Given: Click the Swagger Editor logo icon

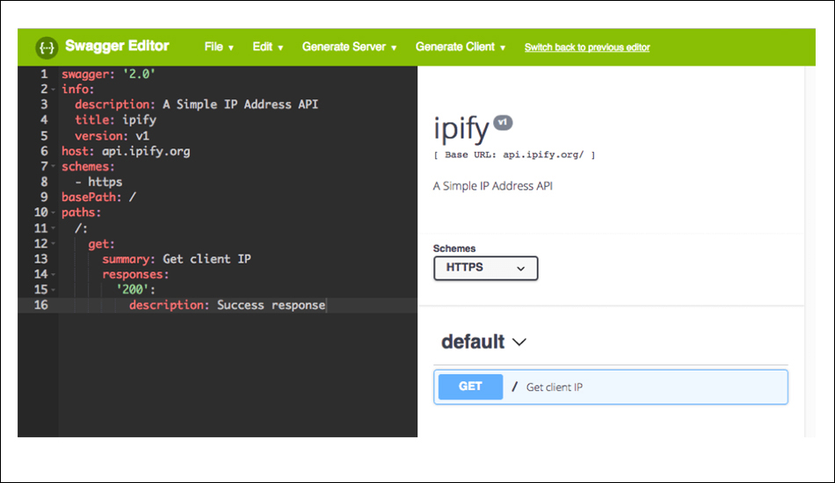Looking at the screenshot, I should pos(47,47).
